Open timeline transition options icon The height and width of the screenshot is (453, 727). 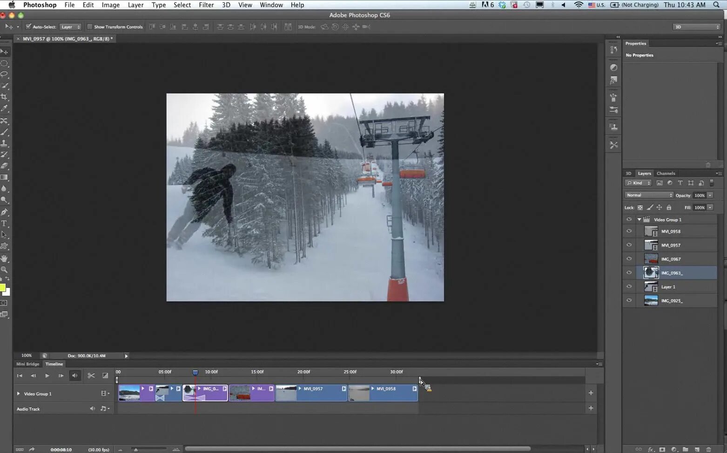pos(105,375)
